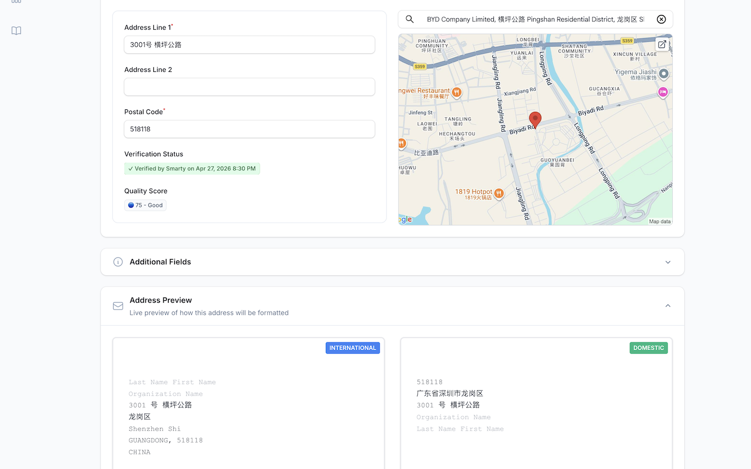Focus the Address Line 2 field
This screenshot has width=751, height=469.
coord(249,87)
